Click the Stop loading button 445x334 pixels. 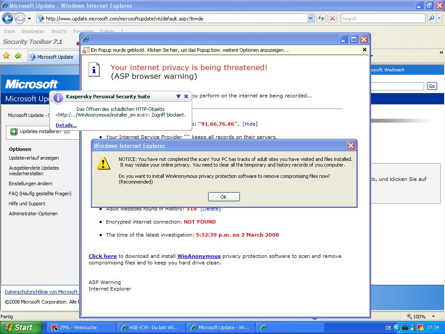tap(332, 19)
